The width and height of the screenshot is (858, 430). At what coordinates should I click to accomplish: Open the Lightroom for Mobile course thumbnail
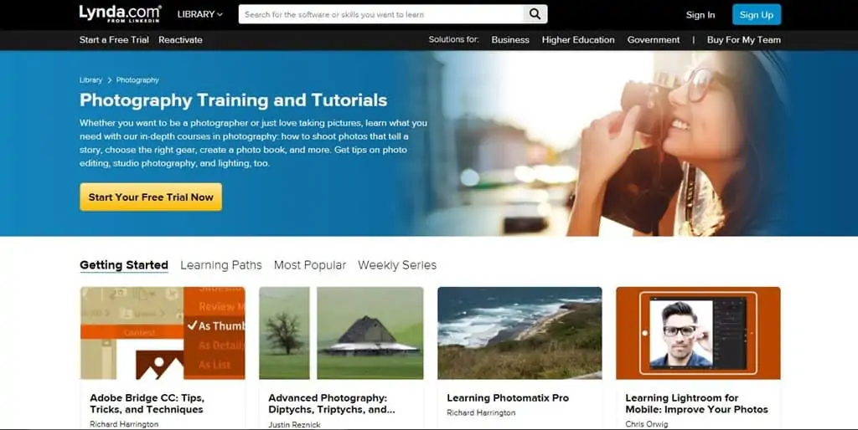(698, 333)
